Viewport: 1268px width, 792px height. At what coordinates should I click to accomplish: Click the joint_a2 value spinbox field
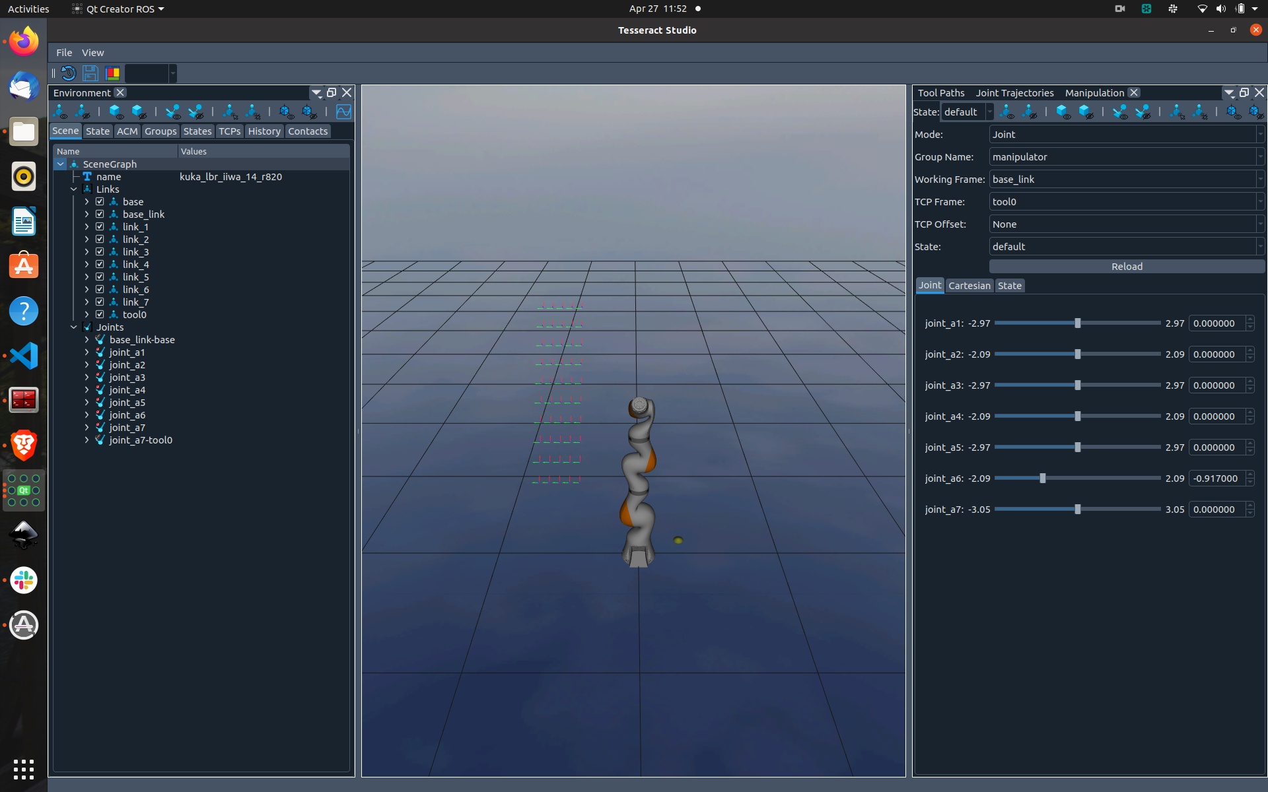1216,354
